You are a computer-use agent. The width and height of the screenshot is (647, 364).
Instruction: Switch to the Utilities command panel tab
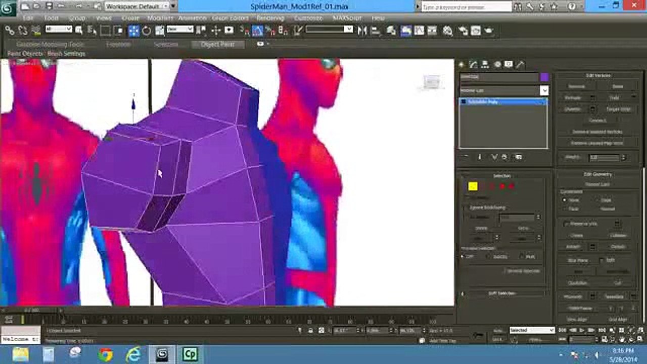tap(520, 65)
